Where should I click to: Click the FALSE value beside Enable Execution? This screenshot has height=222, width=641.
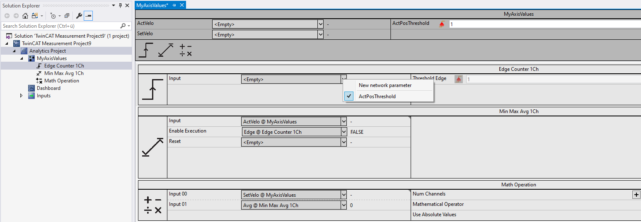click(357, 132)
